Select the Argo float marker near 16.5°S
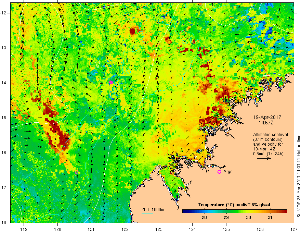Image resolution: width=301 pixels, height=233 pixels. click(x=77, y=172)
